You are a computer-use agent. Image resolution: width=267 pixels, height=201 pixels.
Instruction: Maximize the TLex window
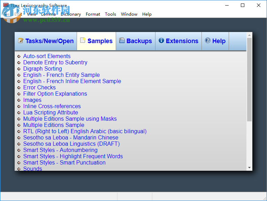[243, 6]
